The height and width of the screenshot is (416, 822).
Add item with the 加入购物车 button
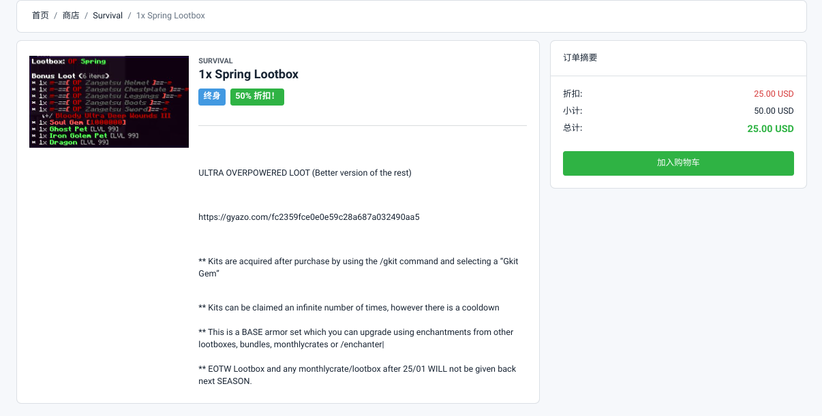(678, 163)
